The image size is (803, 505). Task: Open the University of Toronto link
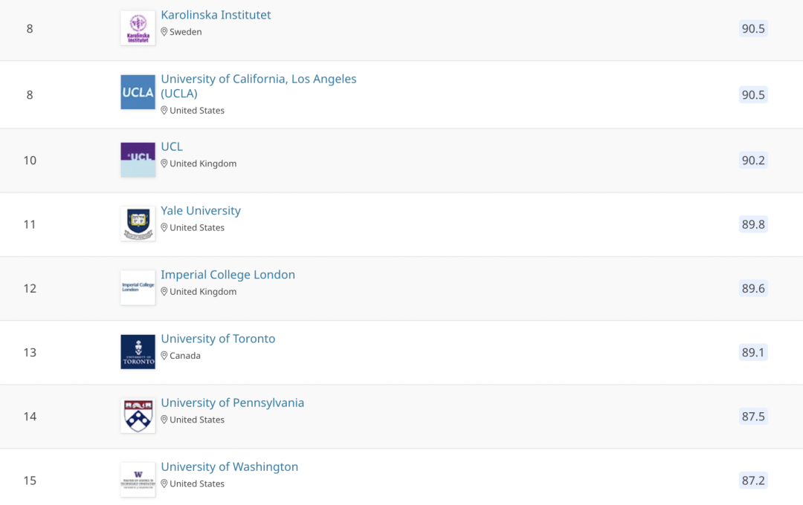click(x=218, y=338)
